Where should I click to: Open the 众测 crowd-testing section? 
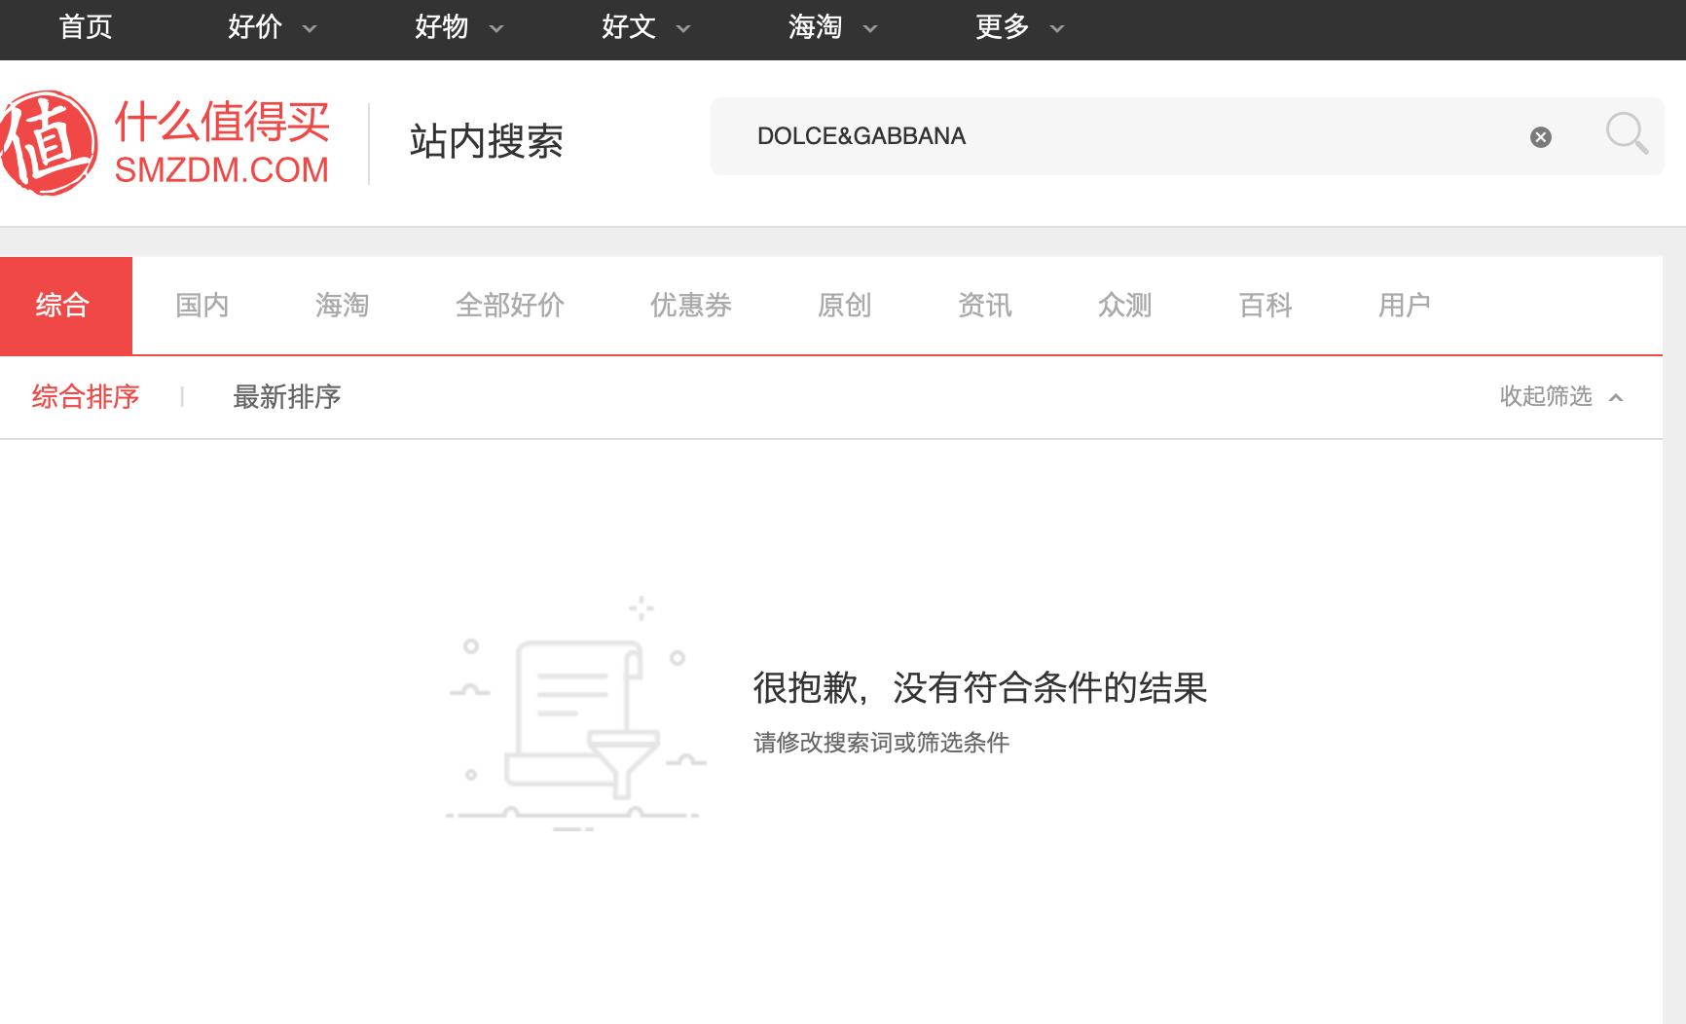[x=1124, y=305]
